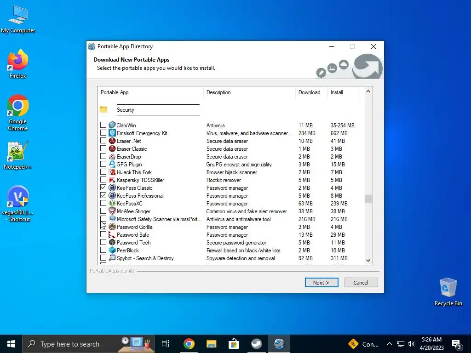Click the app list scrollbar thumb

click(368, 199)
